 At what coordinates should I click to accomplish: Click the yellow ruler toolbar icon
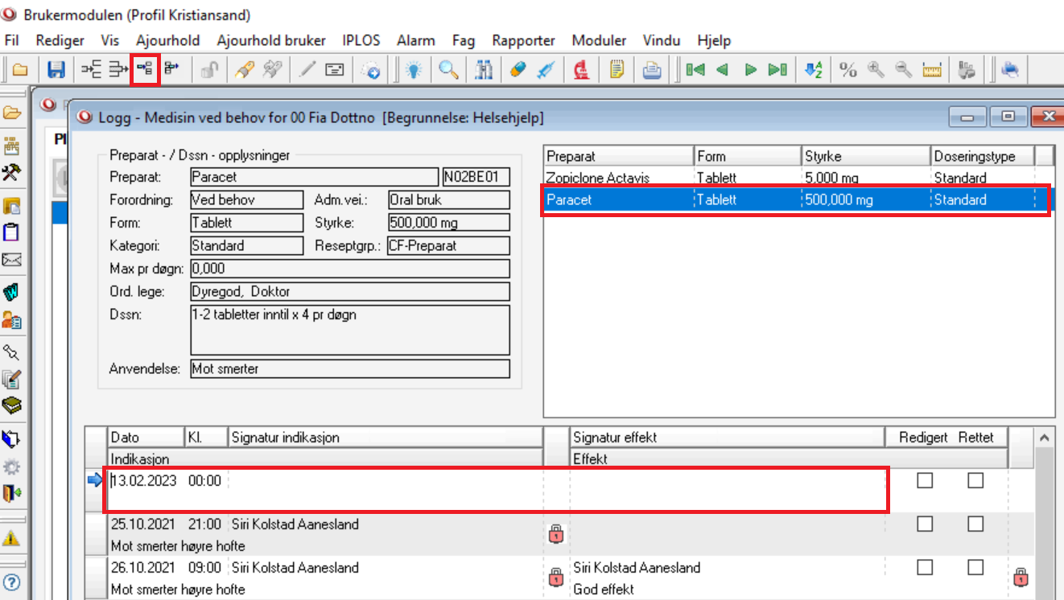pyautogui.click(x=932, y=70)
